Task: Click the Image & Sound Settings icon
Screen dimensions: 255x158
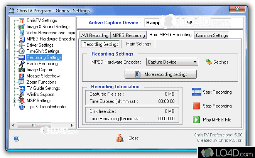Action: [22, 27]
